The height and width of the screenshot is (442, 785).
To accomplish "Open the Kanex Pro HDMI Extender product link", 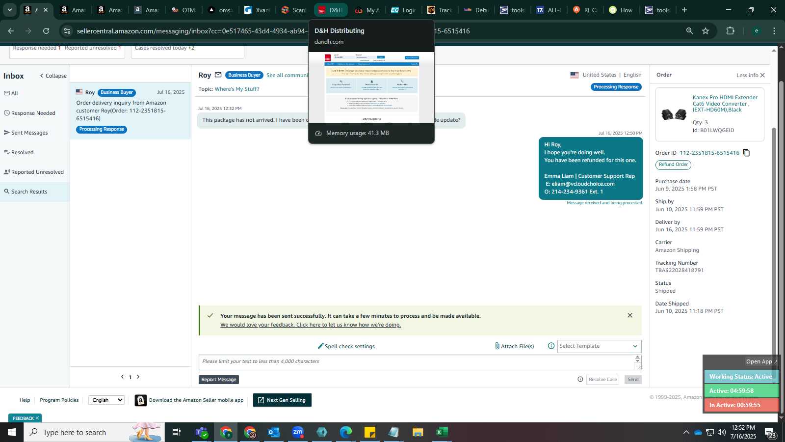I will [725, 104].
